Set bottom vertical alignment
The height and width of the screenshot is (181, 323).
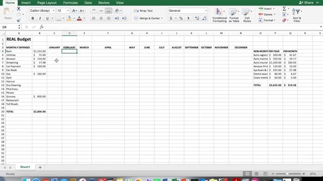pos(109,11)
